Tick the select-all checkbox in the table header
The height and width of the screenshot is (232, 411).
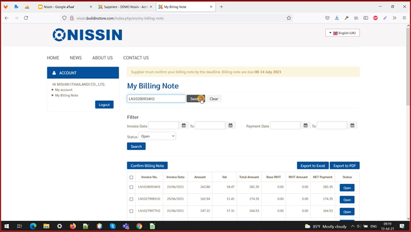pos(131,177)
